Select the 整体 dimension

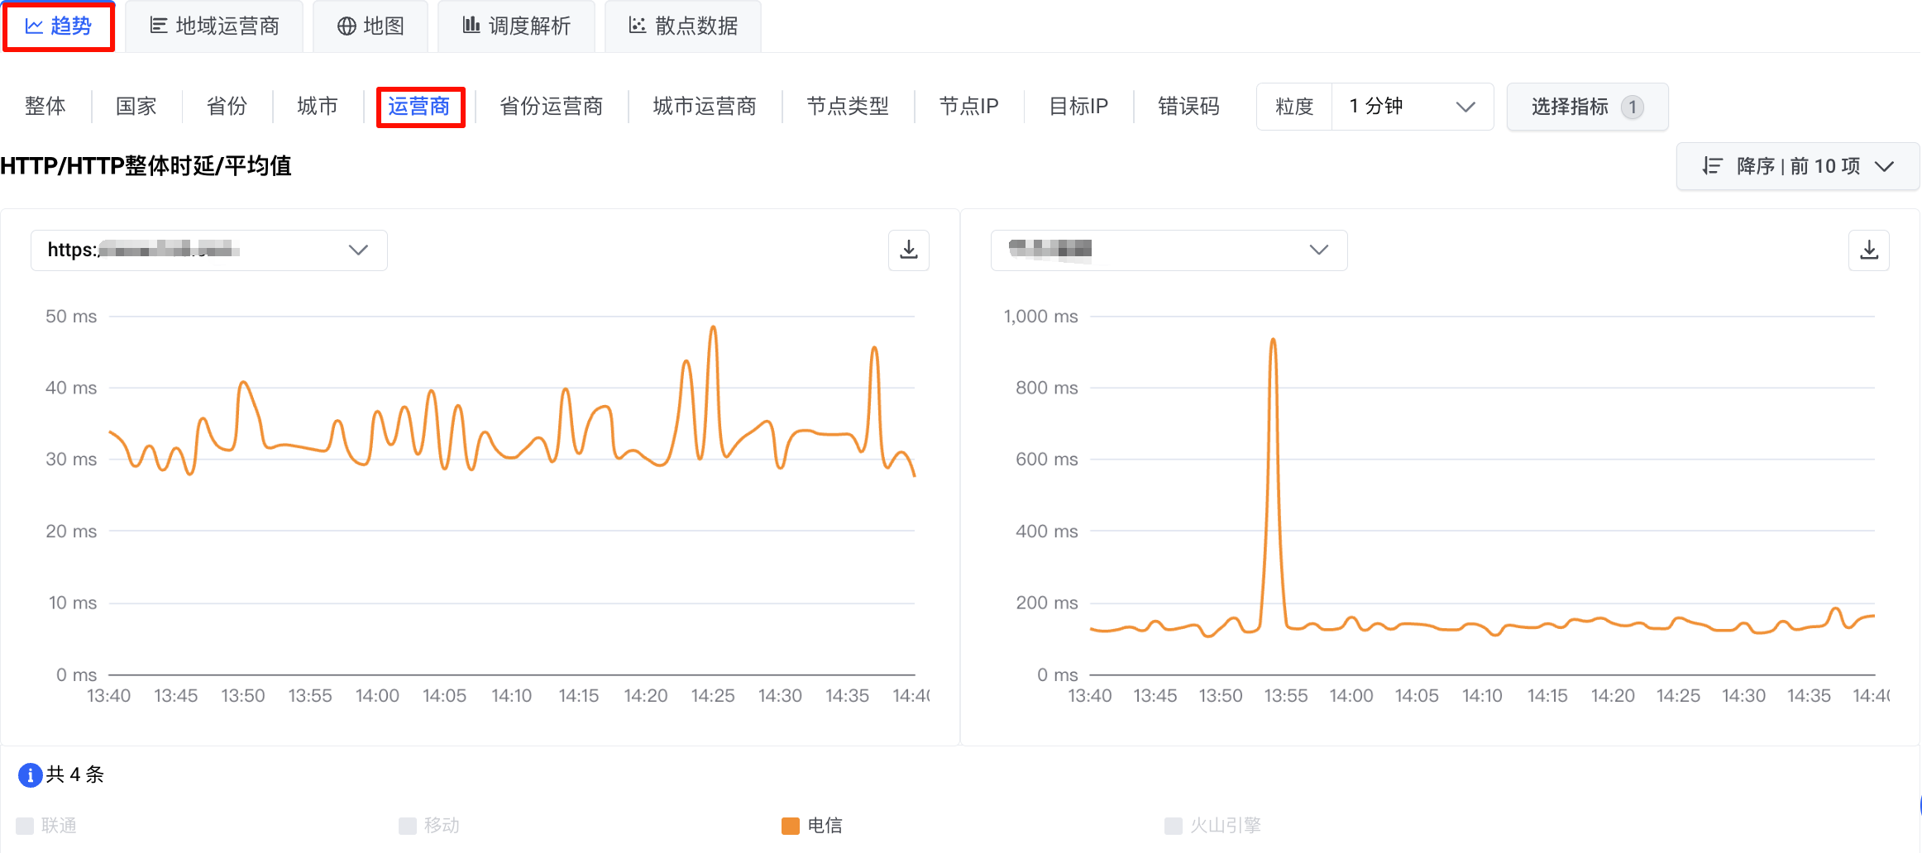pyautogui.click(x=45, y=107)
